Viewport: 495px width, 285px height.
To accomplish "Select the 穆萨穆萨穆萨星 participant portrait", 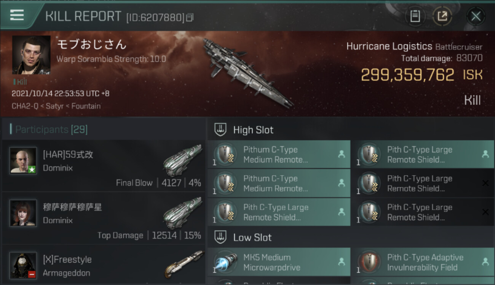I will (x=23, y=213).
